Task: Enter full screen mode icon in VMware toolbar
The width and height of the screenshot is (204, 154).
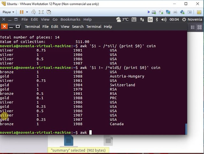Action: coord(41,12)
